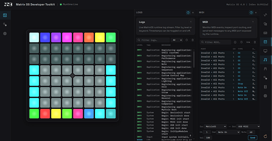Open the waveform activity panel icon
The width and height of the screenshot is (272, 141).
(265, 15)
